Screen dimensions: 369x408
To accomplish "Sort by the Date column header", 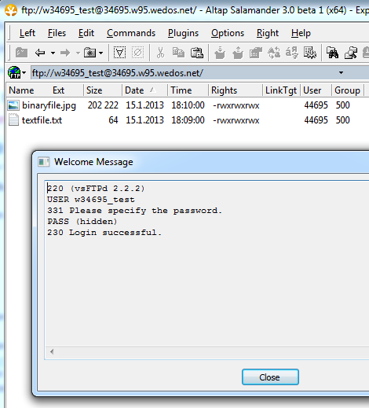I will [x=144, y=90].
